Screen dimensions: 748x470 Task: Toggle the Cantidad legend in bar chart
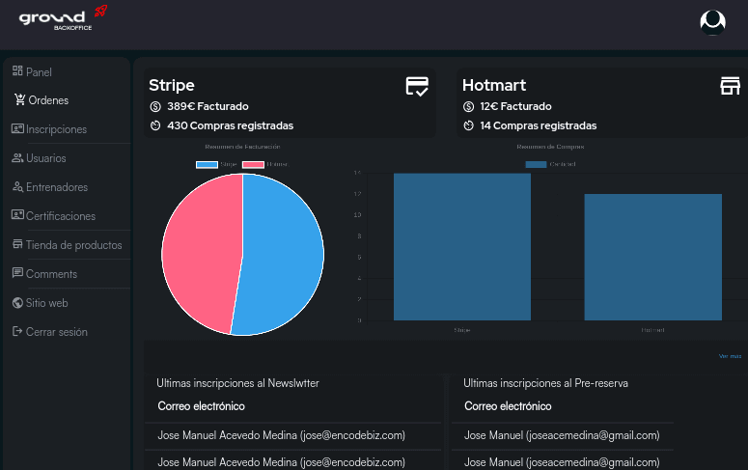(550, 164)
